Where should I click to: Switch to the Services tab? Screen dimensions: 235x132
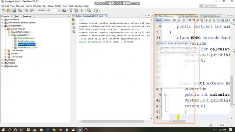(x=27, y=16)
